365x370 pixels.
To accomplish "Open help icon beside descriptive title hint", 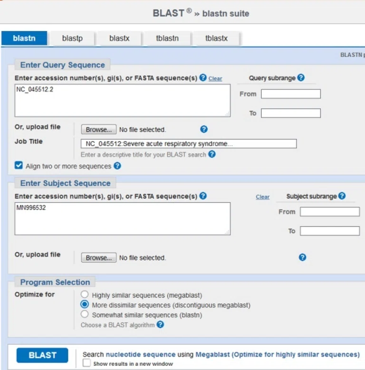I will (x=212, y=154).
